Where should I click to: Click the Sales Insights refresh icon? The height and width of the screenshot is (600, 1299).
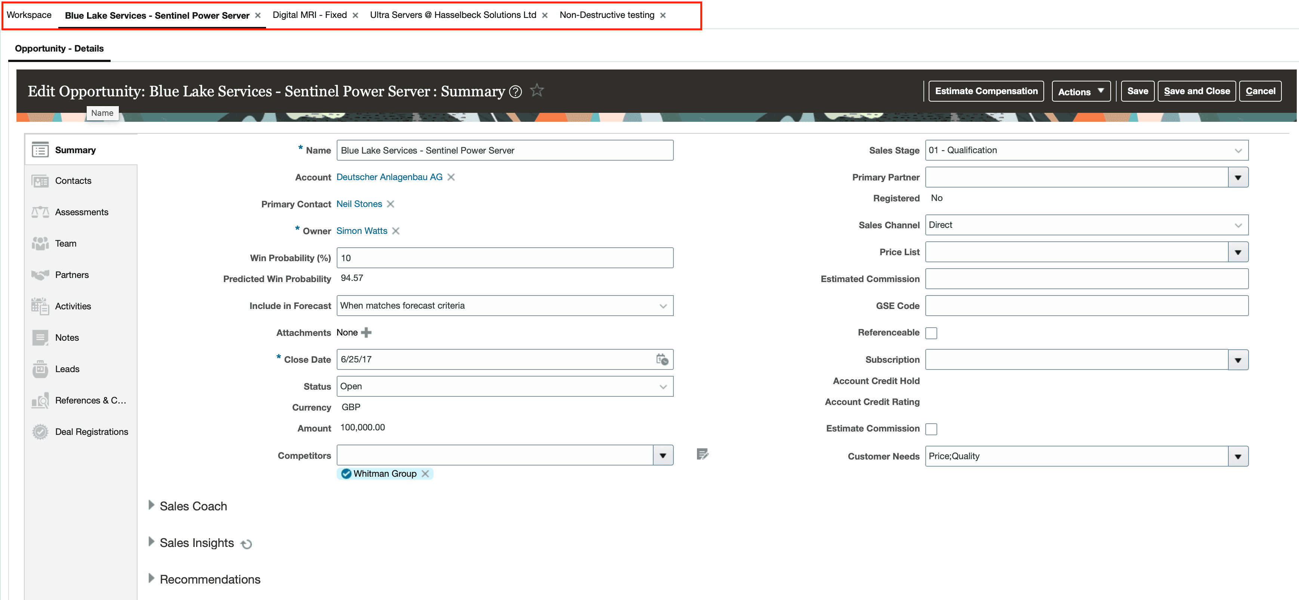pos(246,544)
